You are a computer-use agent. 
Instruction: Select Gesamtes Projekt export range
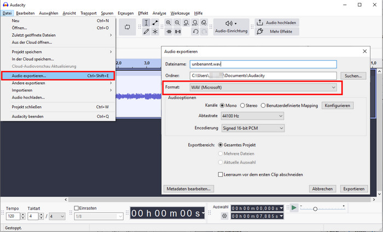pos(220,145)
